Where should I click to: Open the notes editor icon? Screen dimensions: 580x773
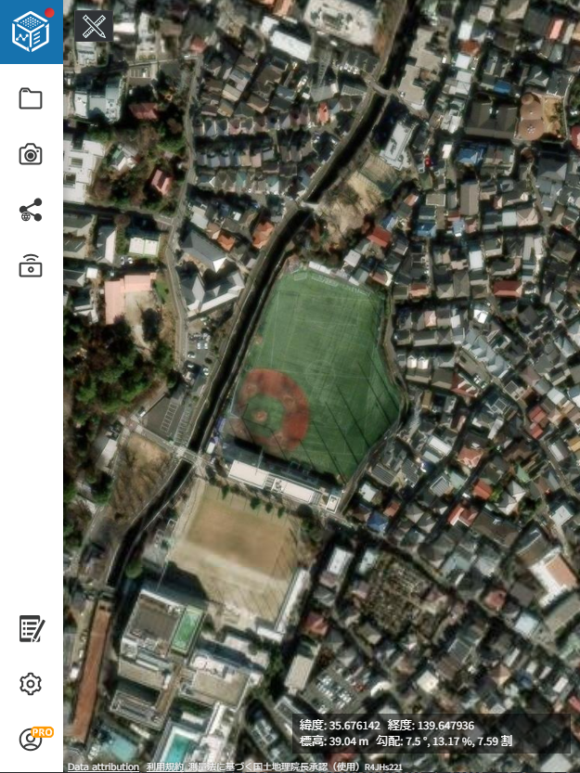[32, 628]
